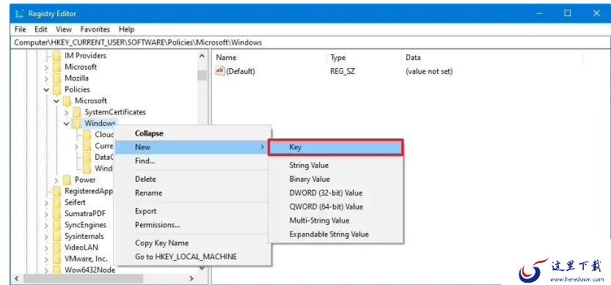Select Key in the New submenu
The image size is (611, 285).
pos(335,147)
